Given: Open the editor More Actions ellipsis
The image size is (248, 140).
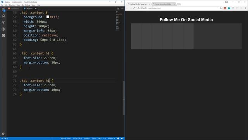Looking at the screenshot, I should click(122, 9).
